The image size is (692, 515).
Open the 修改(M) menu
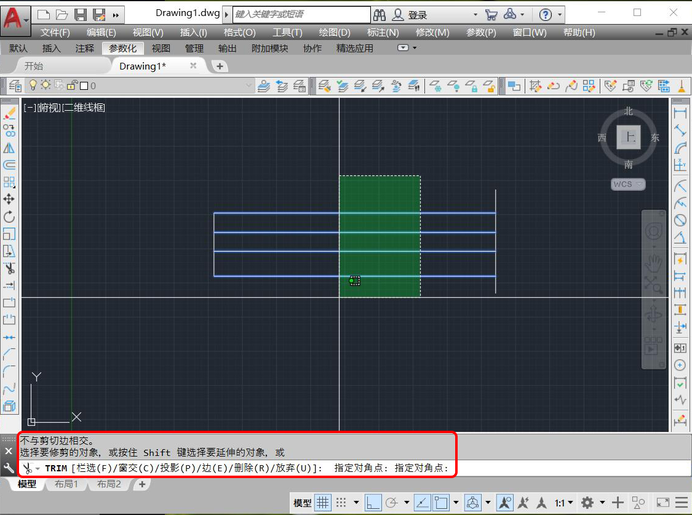click(432, 33)
